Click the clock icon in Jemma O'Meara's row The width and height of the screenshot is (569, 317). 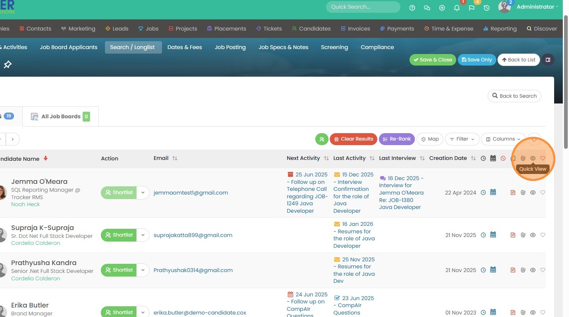tap(483, 193)
